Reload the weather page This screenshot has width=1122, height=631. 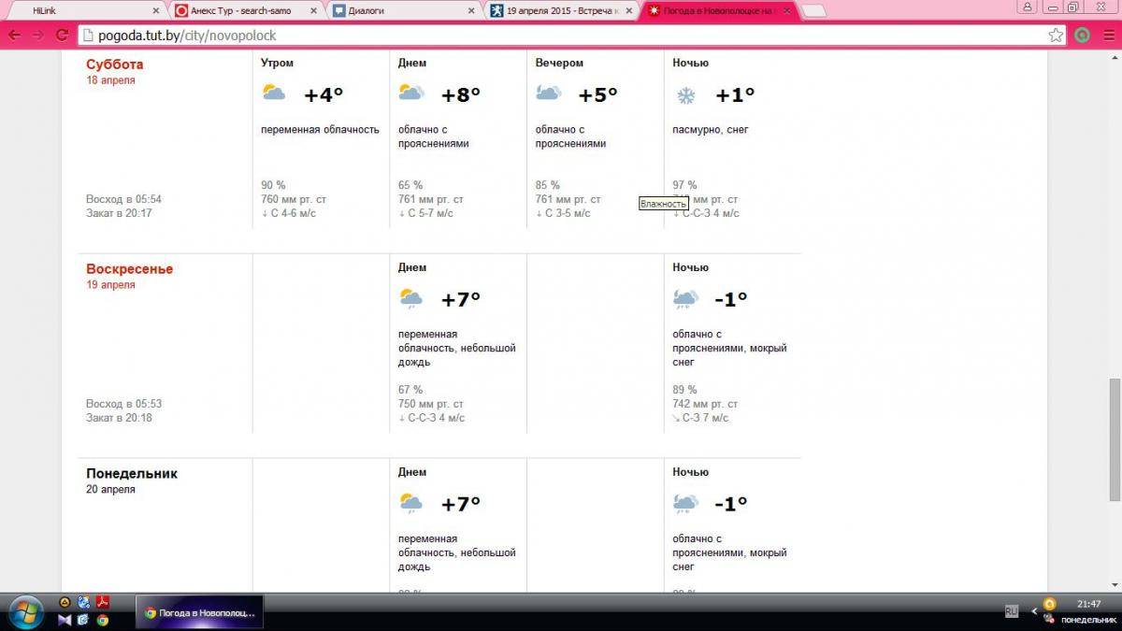tap(63, 36)
